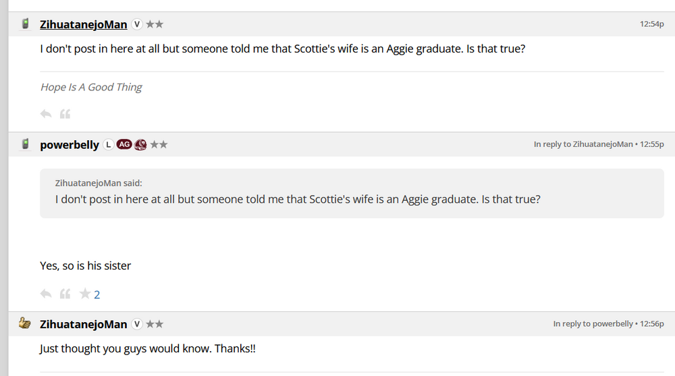Click the quoted ZihuatanejoMan said block

tap(352, 193)
